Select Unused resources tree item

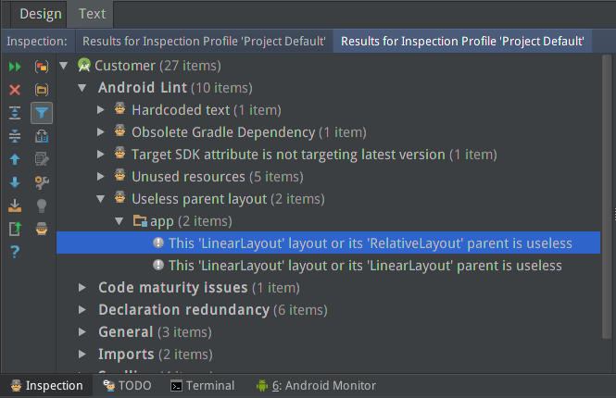pos(188,177)
